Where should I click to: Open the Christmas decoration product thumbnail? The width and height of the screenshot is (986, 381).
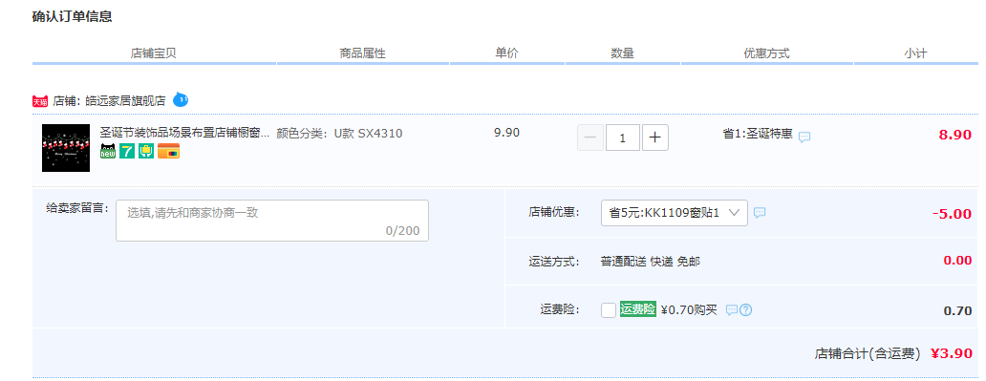[x=66, y=148]
